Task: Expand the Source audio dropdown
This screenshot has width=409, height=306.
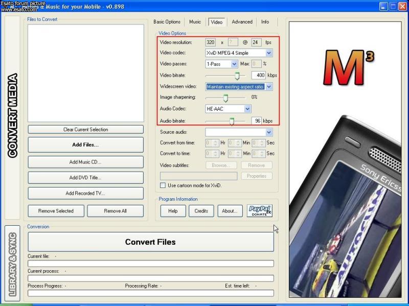Action: pos(269,132)
